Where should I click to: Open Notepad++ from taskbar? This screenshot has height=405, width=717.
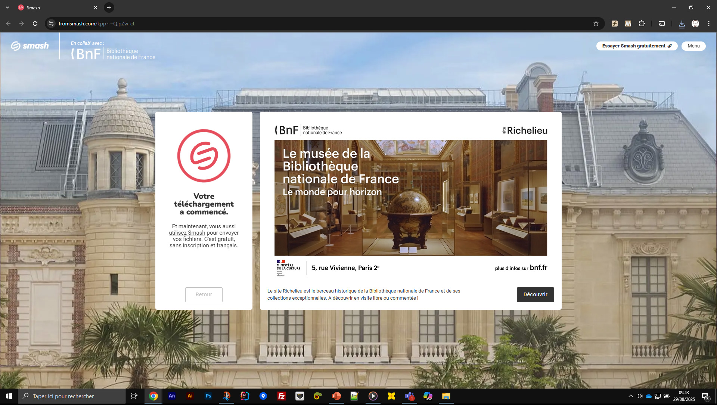click(354, 396)
